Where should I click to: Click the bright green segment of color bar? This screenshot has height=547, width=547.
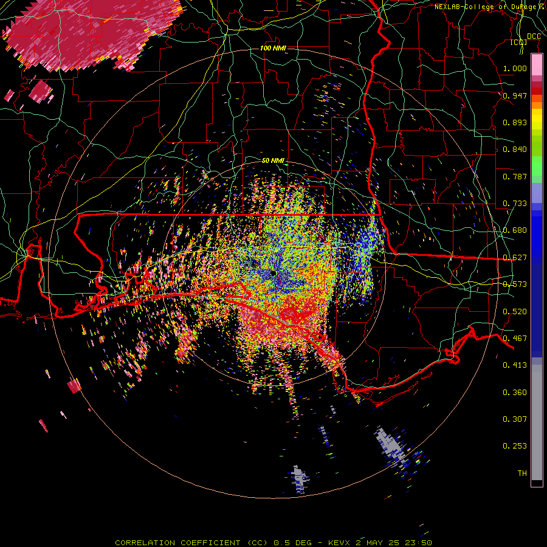537,166
